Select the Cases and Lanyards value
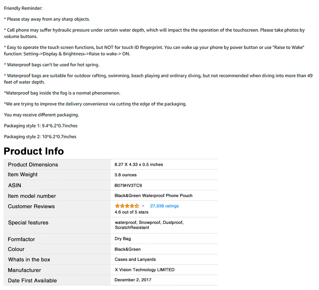The image size is (319, 290). click(x=135, y=259)
